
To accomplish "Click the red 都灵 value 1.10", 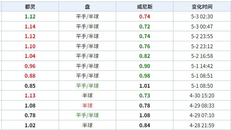I will (30, 46).
